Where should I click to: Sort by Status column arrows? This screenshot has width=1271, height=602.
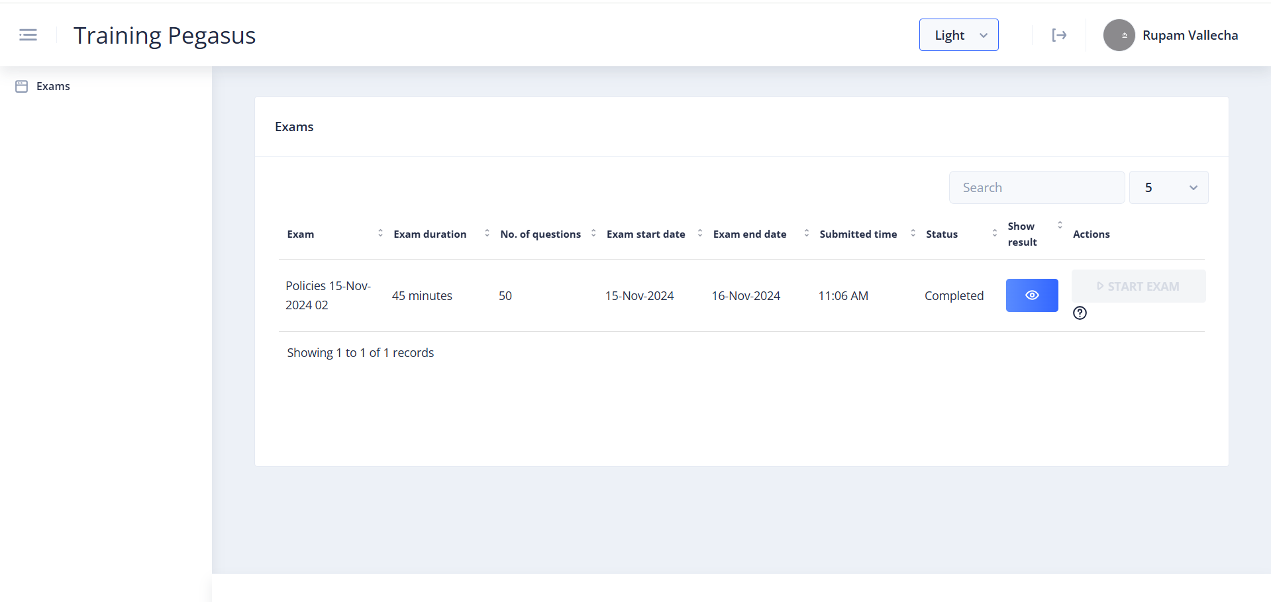(994, 233)
